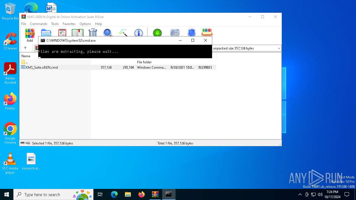Open the Help menu

pyautogui.click(x=98, y=24)
